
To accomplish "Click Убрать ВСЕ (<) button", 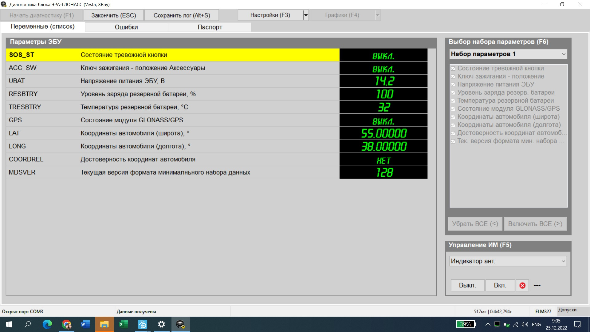I will (475, 224).
